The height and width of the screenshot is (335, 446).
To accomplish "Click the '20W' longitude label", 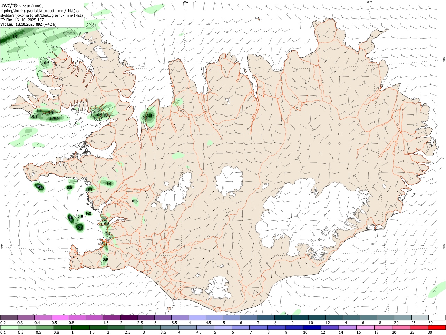I will point(185,2).
